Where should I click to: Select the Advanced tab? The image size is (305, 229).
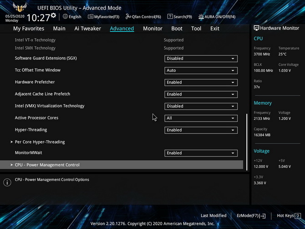[x=122, y=29]
